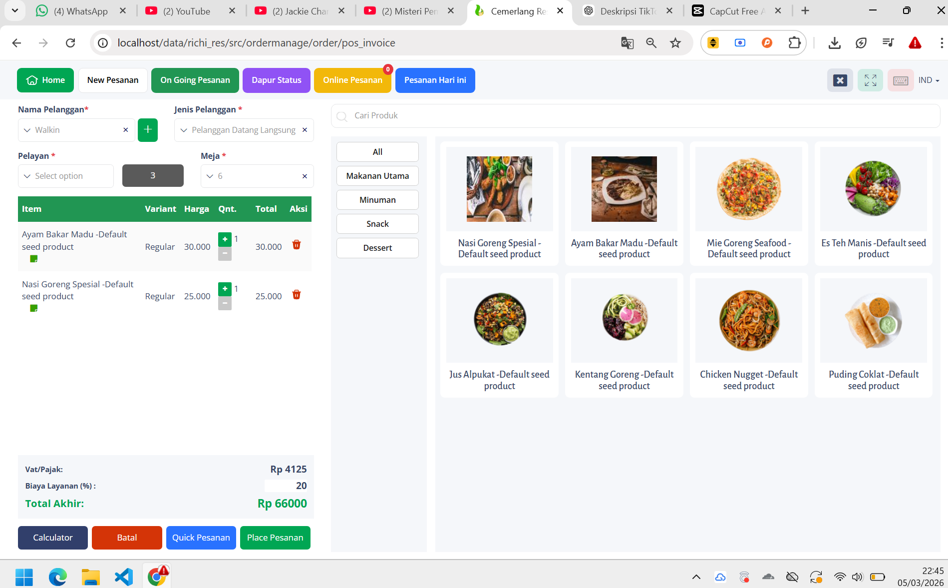Image resolution: width=948 pixels, height=588 pixels.
Task: Decrease Nasi Goreng Spesial quantity
Action: [x=225, y=303]
